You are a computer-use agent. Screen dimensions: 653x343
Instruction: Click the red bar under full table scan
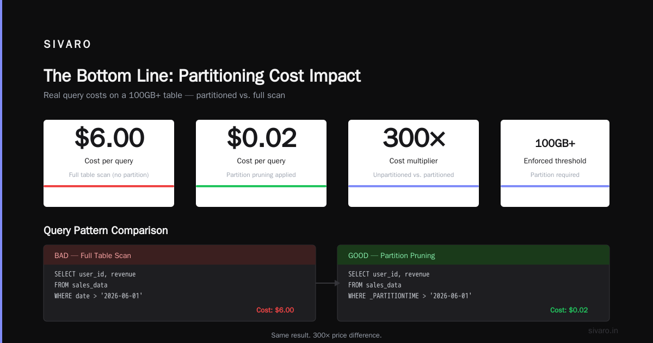(x=109, y=186)
